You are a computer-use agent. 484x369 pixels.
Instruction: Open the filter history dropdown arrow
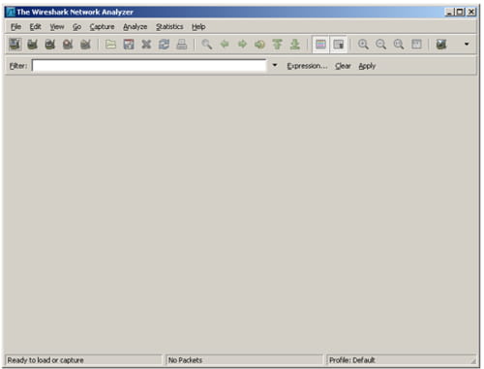pos(275,66)
